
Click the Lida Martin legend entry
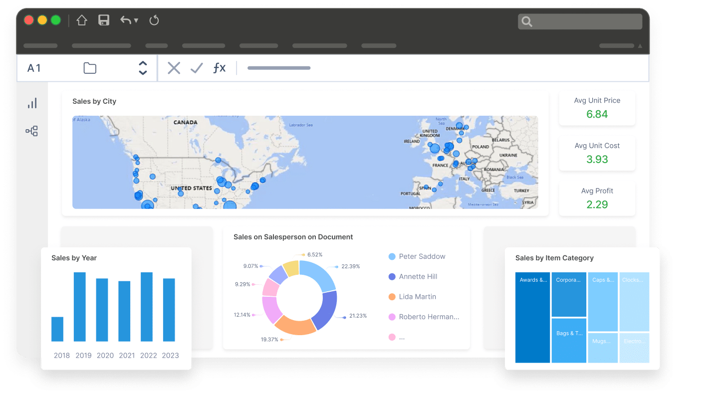point(412,296)
